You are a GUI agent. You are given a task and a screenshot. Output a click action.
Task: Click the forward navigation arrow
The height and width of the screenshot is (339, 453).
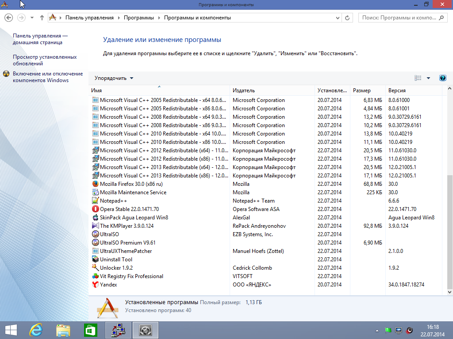21,18
